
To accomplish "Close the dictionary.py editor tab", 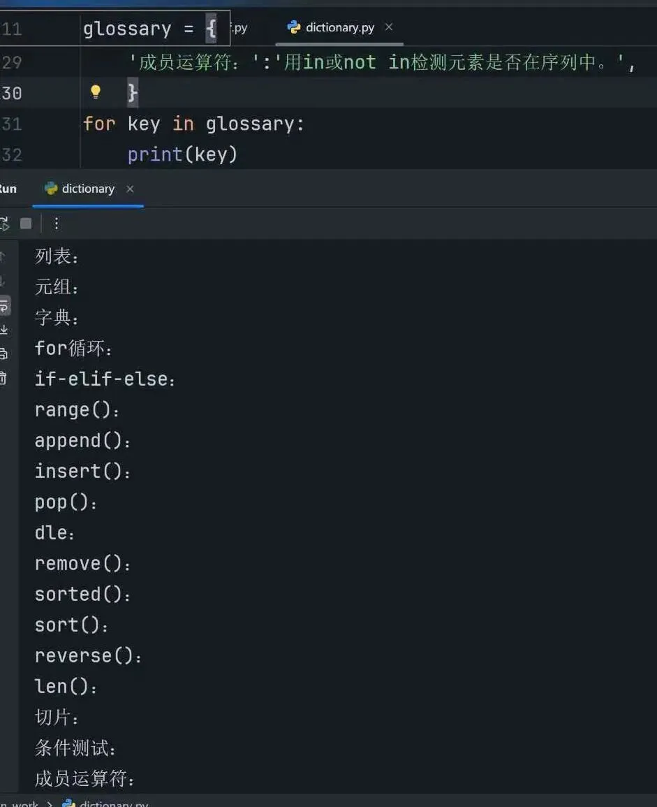I will [x=389, y=27].
